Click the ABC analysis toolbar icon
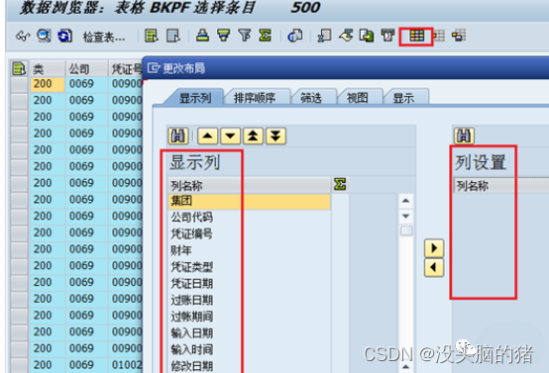Viewport: 549px width, 373px height. point(387,36)
